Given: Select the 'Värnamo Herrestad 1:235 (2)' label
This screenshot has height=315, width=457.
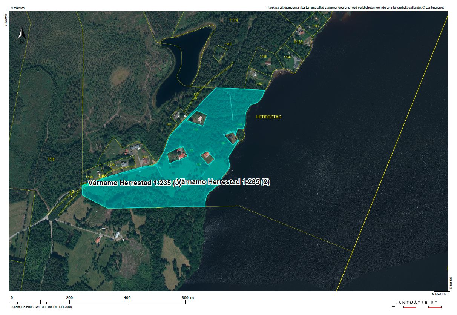Looking at the screenshot, I should (223, 182).
